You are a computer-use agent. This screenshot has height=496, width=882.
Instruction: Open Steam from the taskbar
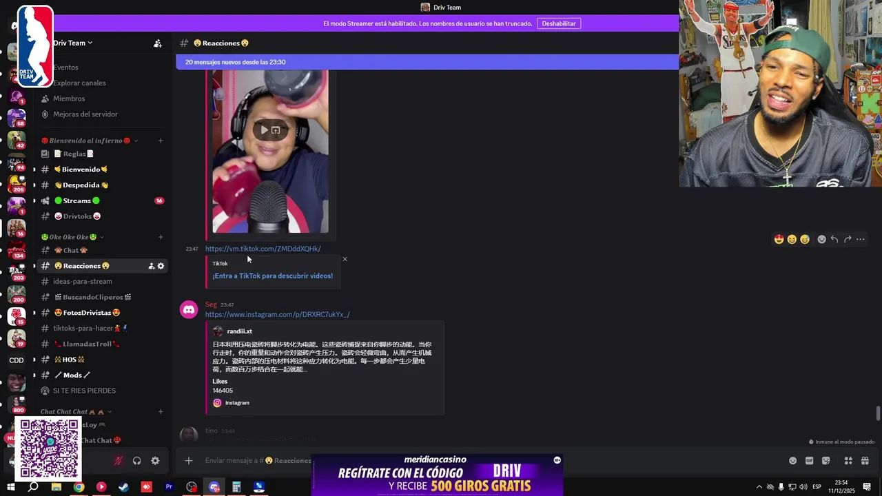[123, 487]
